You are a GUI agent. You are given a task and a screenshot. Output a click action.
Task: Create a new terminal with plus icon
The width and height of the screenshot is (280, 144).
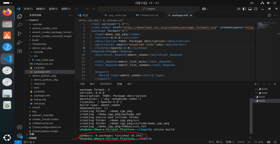256,84
